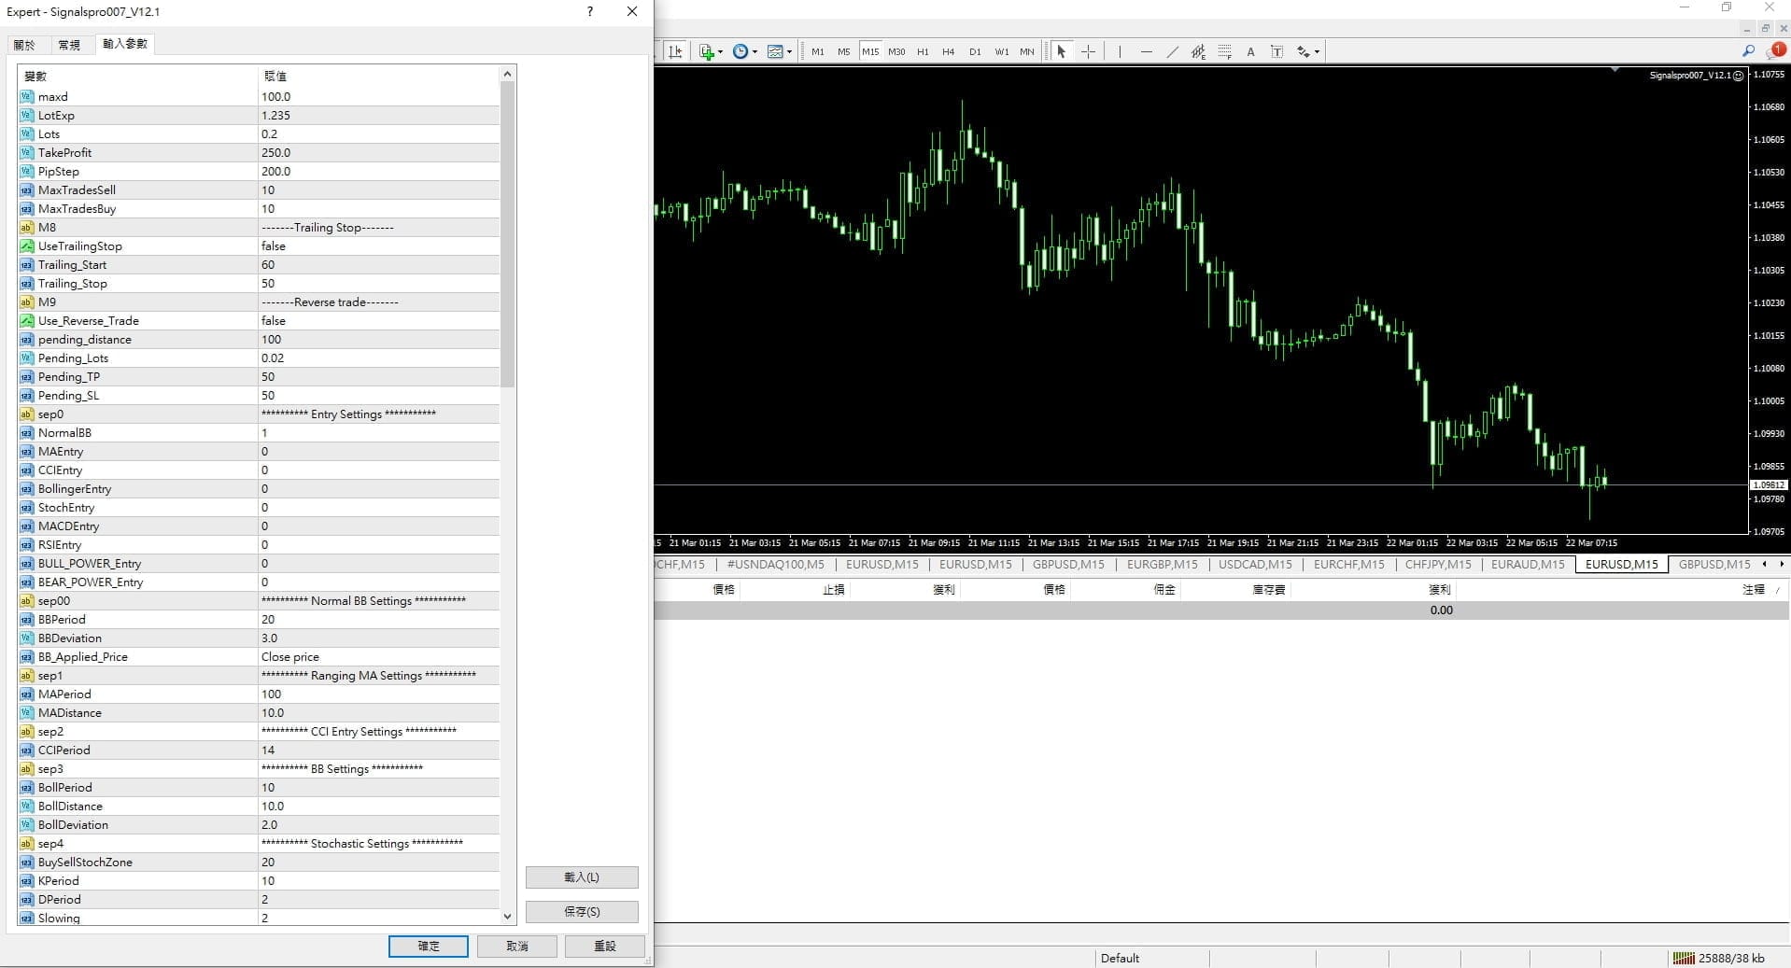Viewport: 1791px width, 968px height.
Task: Switch chart to M30 timeframe
Action: click(896, 51)
